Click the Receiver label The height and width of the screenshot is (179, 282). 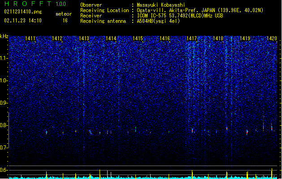point(91,16)
